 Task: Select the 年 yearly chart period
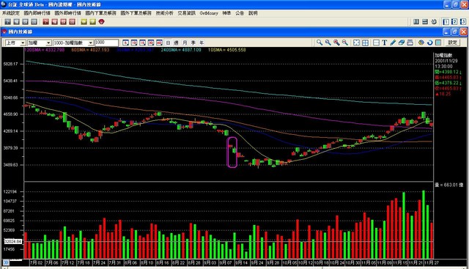tap(202, 43)
